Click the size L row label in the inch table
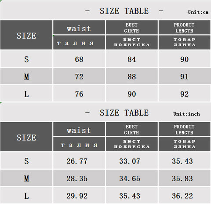The height and width of the screenshot is (204, 211). coord(26,196)
